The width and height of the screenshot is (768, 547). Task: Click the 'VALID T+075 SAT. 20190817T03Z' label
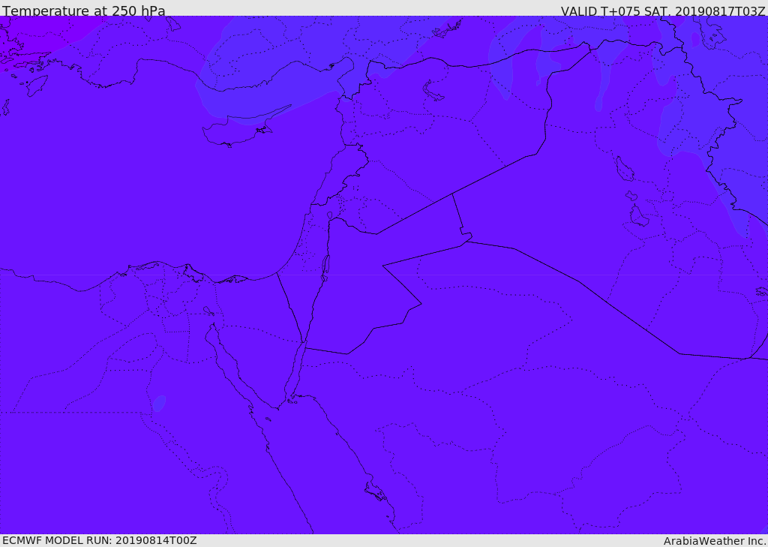(663, 11)
